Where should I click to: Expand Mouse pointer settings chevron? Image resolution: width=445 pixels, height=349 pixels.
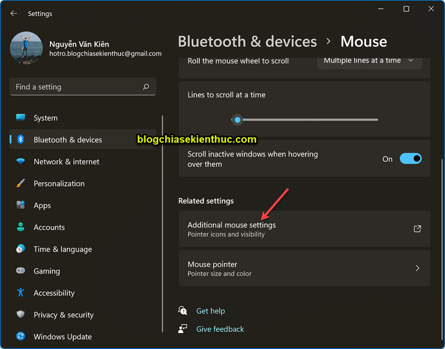(417, 268)
